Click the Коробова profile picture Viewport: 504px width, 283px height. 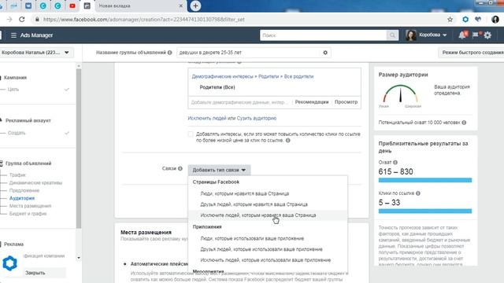pyautogui.click(x=411, y=35)
